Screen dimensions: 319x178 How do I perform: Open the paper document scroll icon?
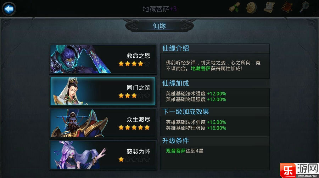(269, 8)
